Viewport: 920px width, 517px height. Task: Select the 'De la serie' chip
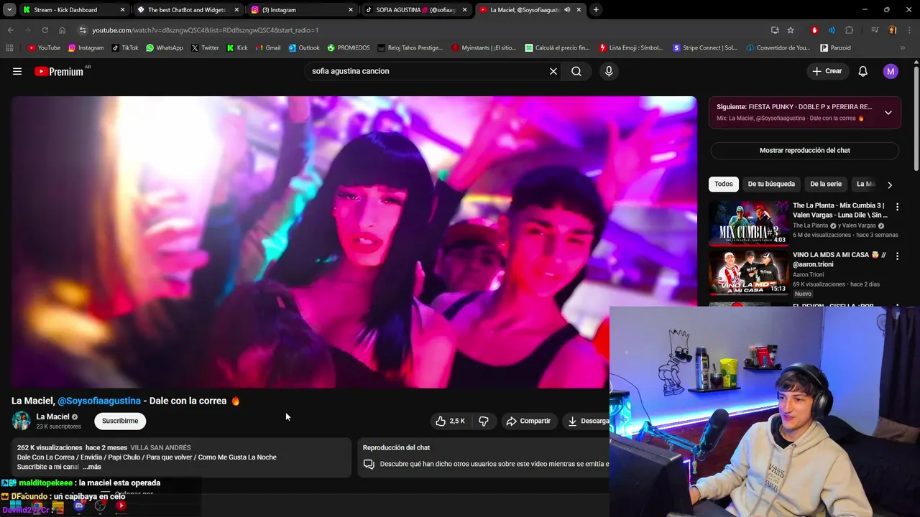point(825,184)
